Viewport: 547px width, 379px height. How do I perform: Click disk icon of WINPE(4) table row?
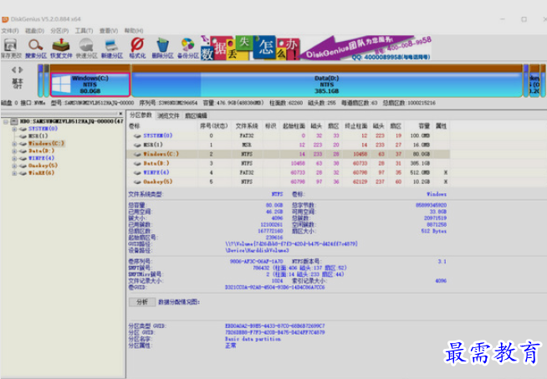click(137, 172)
